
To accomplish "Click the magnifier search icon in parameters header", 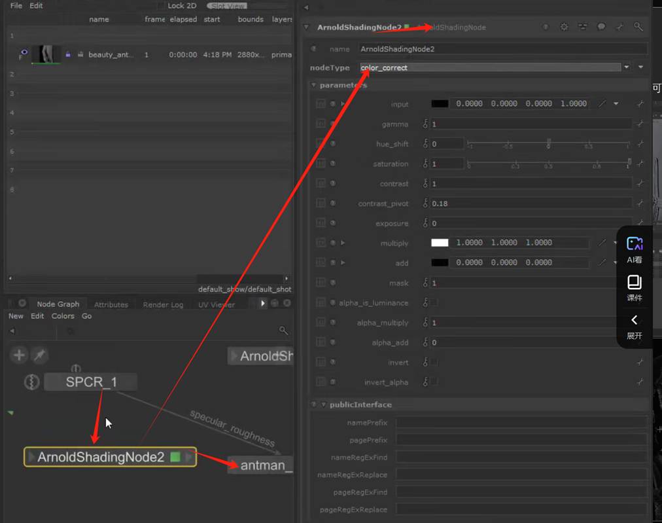I will pyautogui.click(x=638, y=27).
